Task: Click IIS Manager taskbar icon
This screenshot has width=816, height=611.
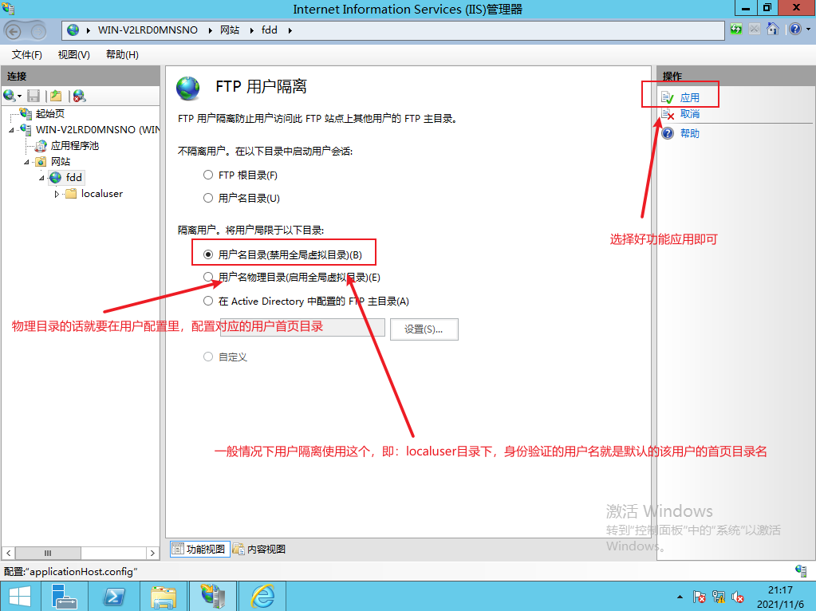Action: (x=213, y=597)
